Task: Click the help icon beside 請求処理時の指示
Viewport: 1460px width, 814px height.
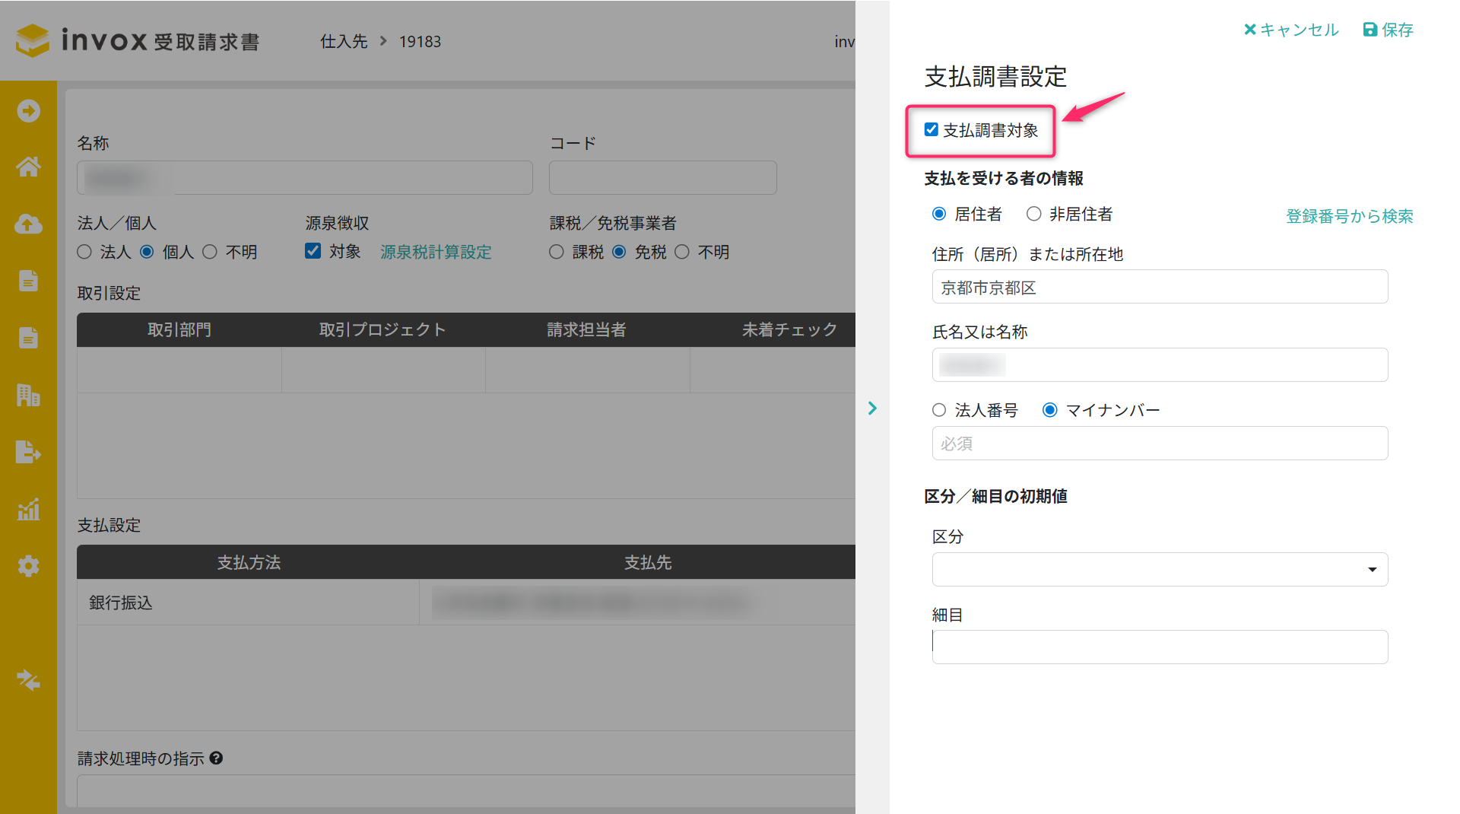Action: [x=216, y=758]
